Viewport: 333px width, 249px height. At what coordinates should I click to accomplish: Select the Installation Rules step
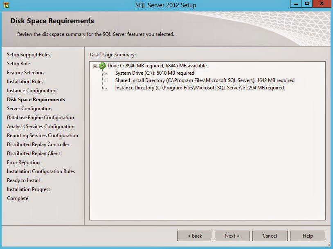pyautogui.click(x=25, y=82)
